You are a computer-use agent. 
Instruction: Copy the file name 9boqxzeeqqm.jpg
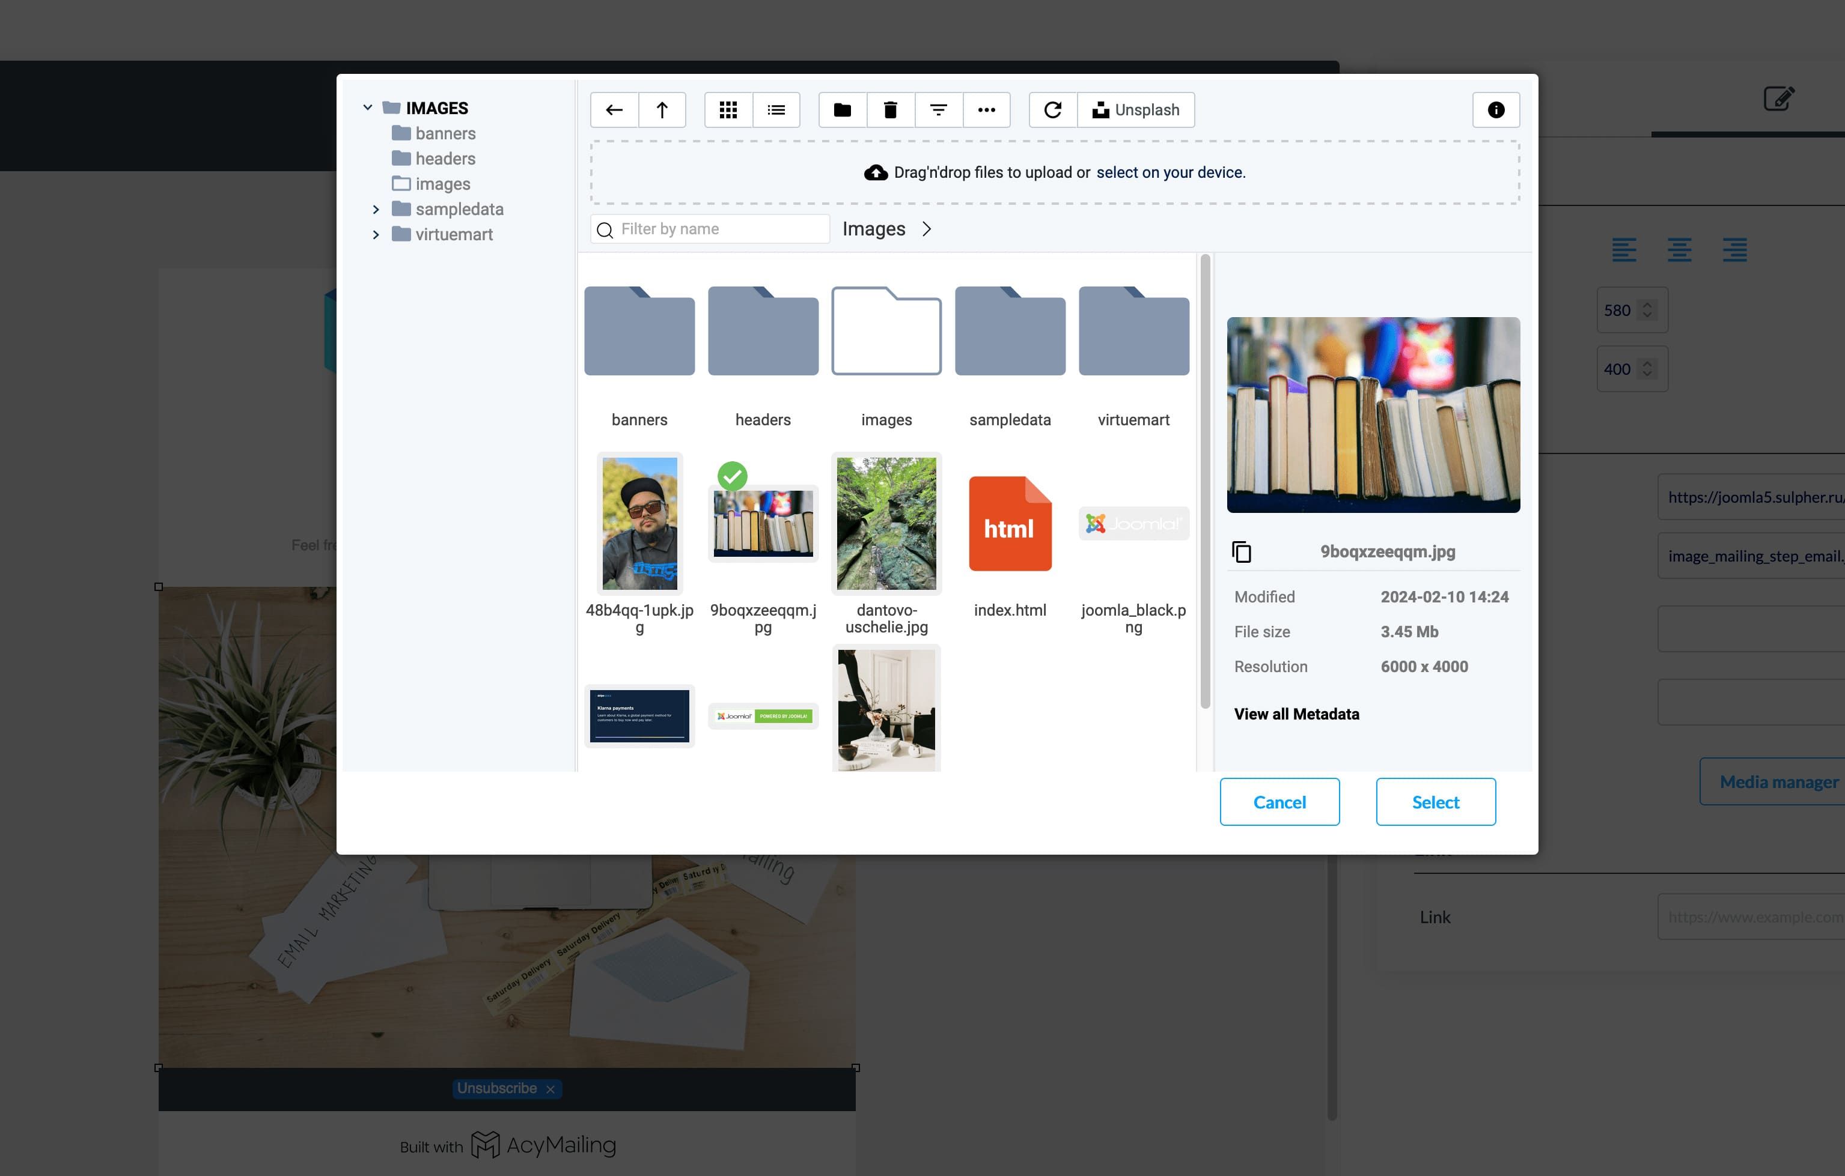tap(1241, 551)
